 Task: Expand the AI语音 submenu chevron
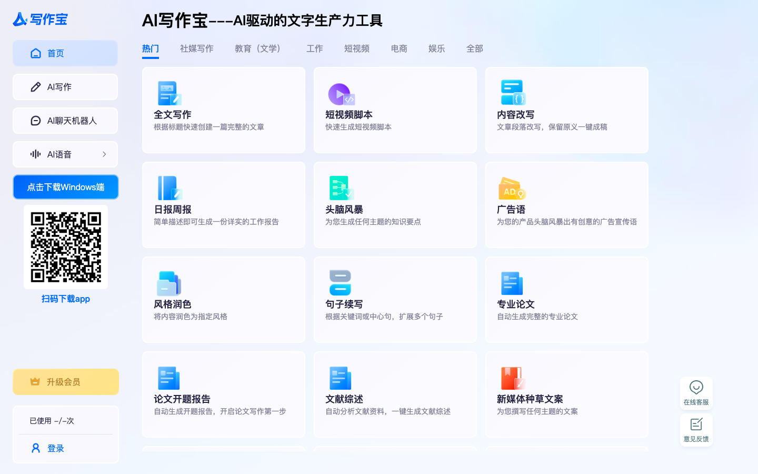click(x=104, y=154)
